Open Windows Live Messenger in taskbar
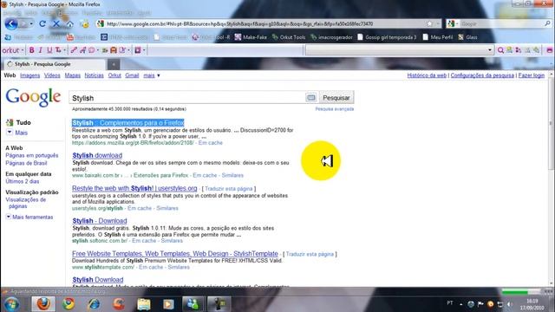Image resolution: width=555 pixels, height=312 pixels. [193, 304]
